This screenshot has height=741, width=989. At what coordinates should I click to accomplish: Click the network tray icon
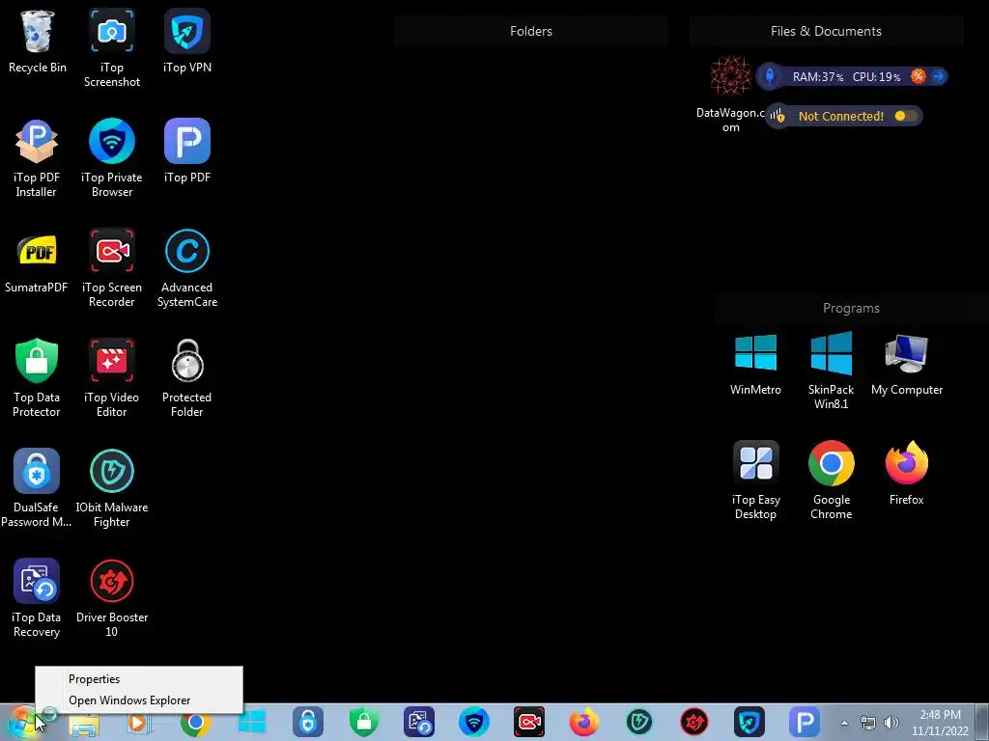pyautogui.click(x=868, y=723)
